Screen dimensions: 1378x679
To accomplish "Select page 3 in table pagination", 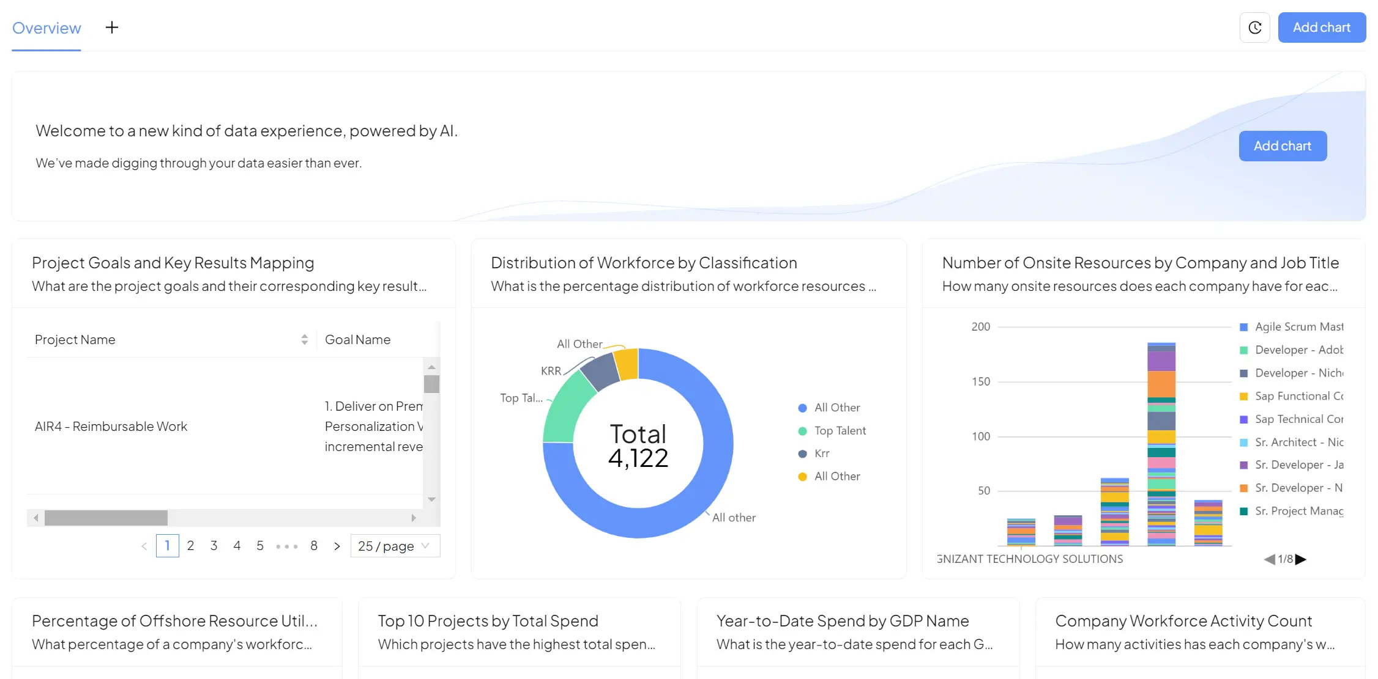I will (214, 546).
